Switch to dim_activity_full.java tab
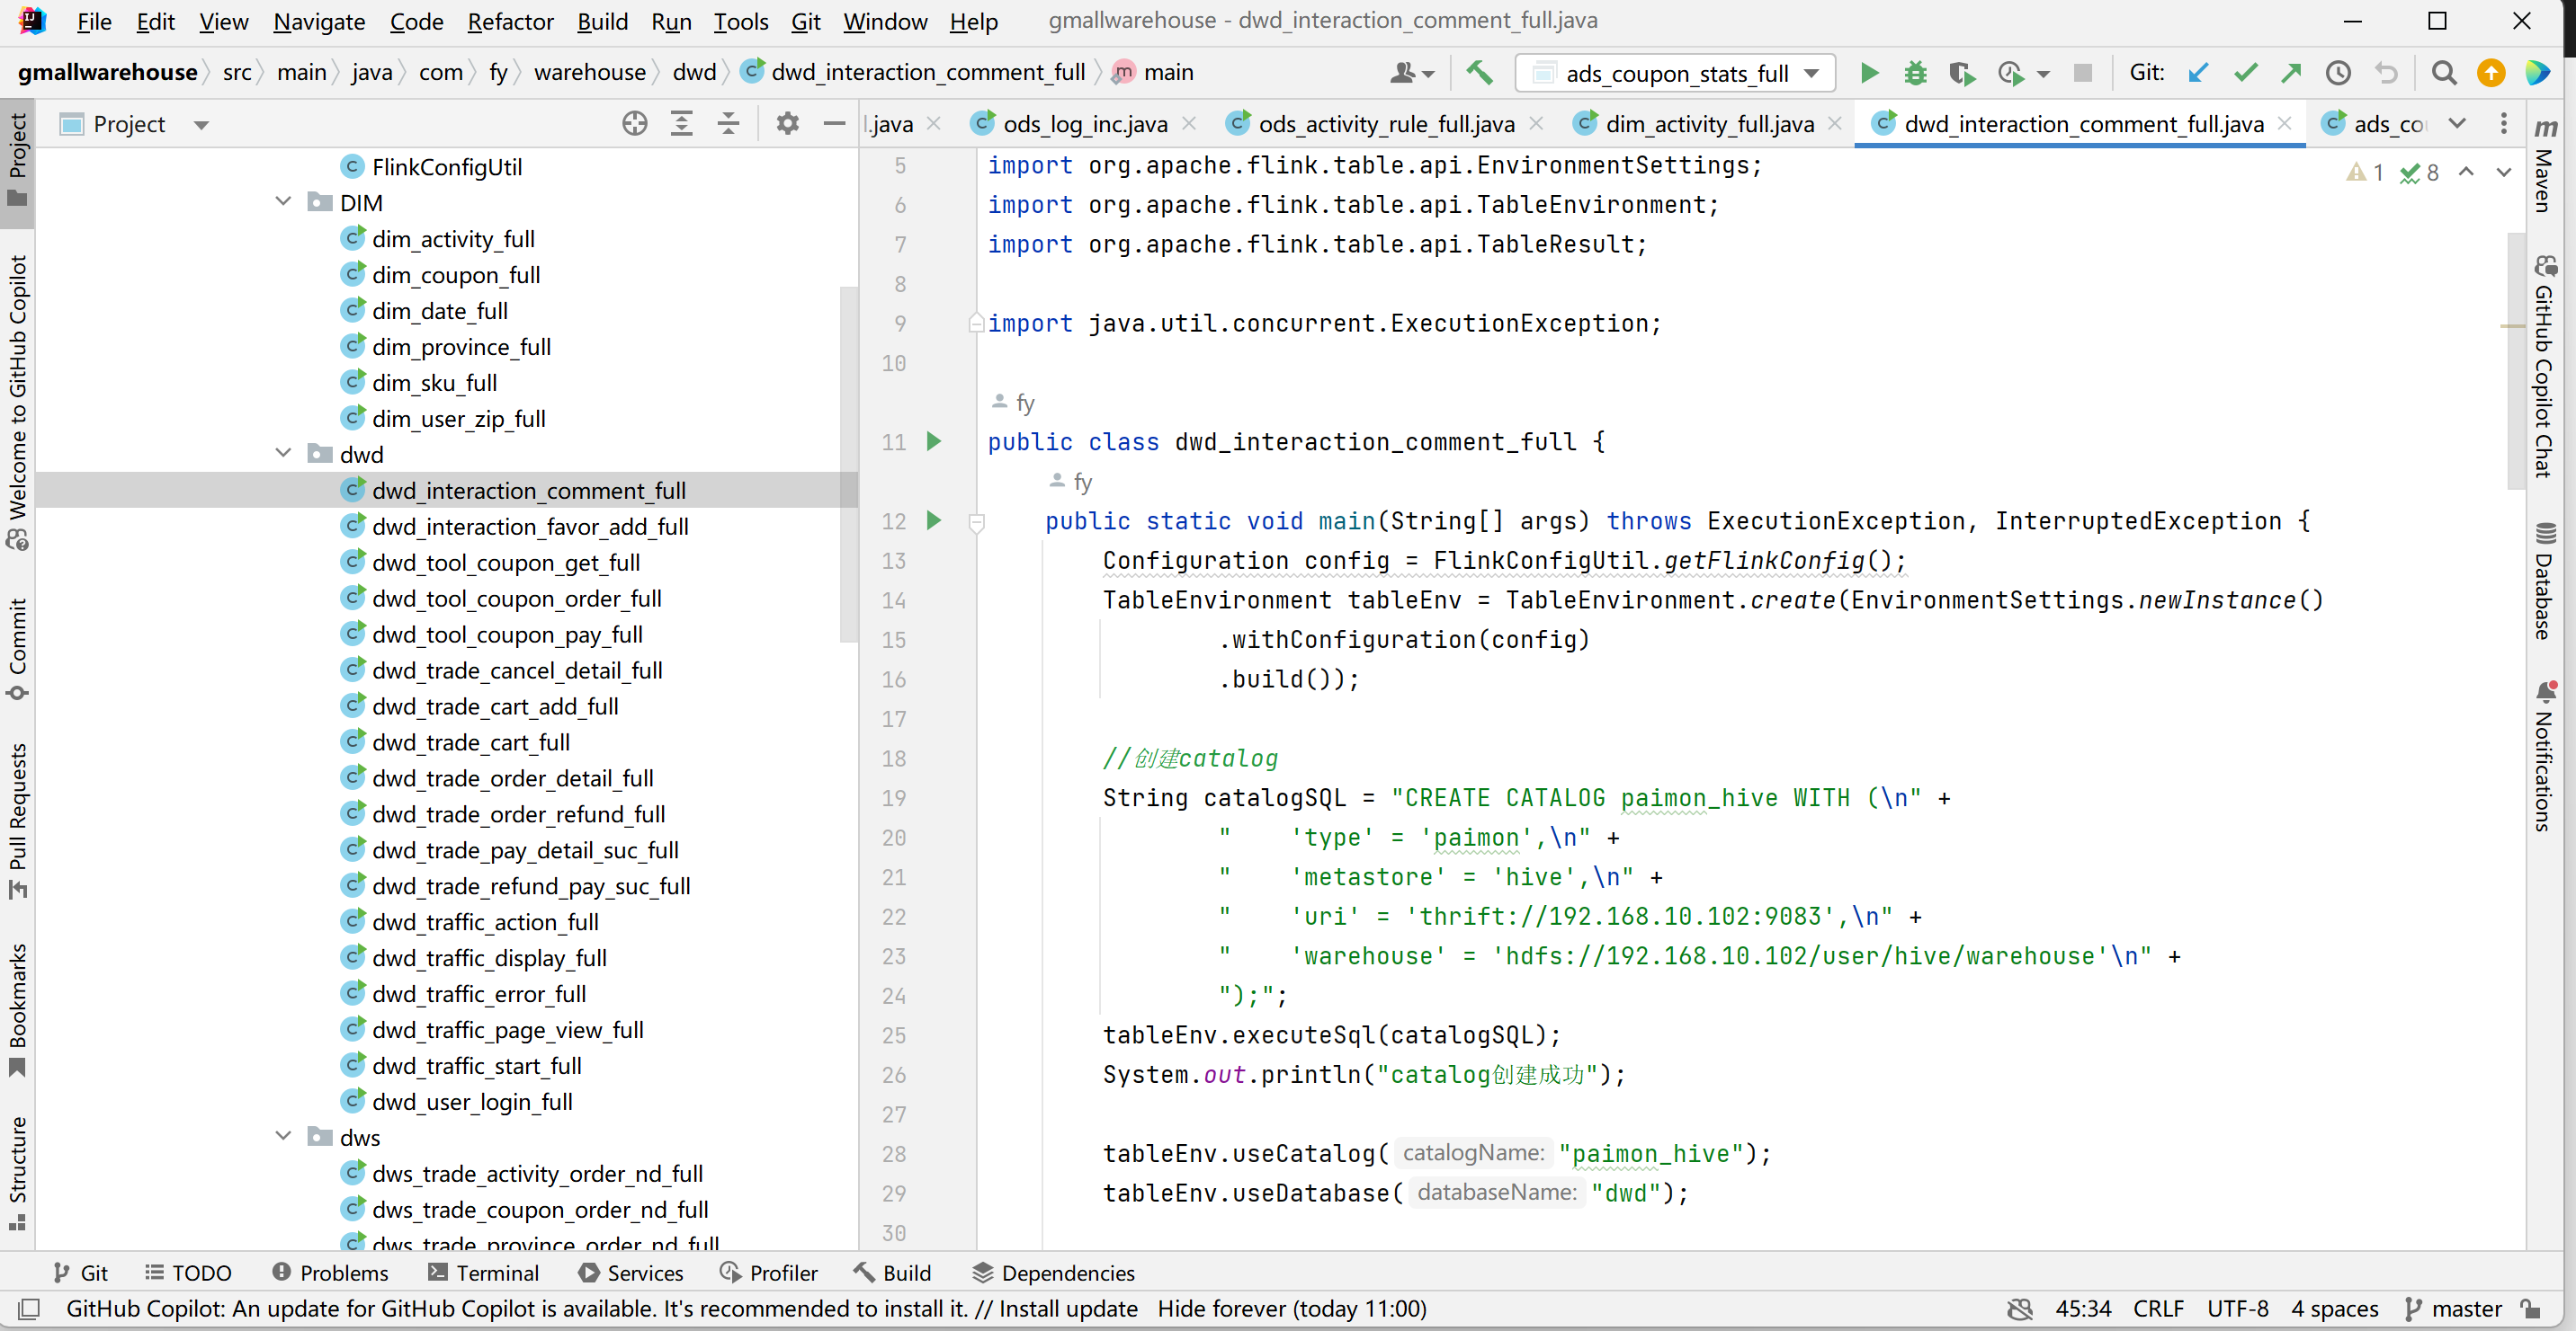 coord(1708,124)
